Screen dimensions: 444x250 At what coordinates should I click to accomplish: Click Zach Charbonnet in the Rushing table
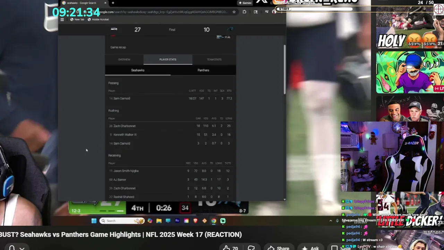point(124,126)
